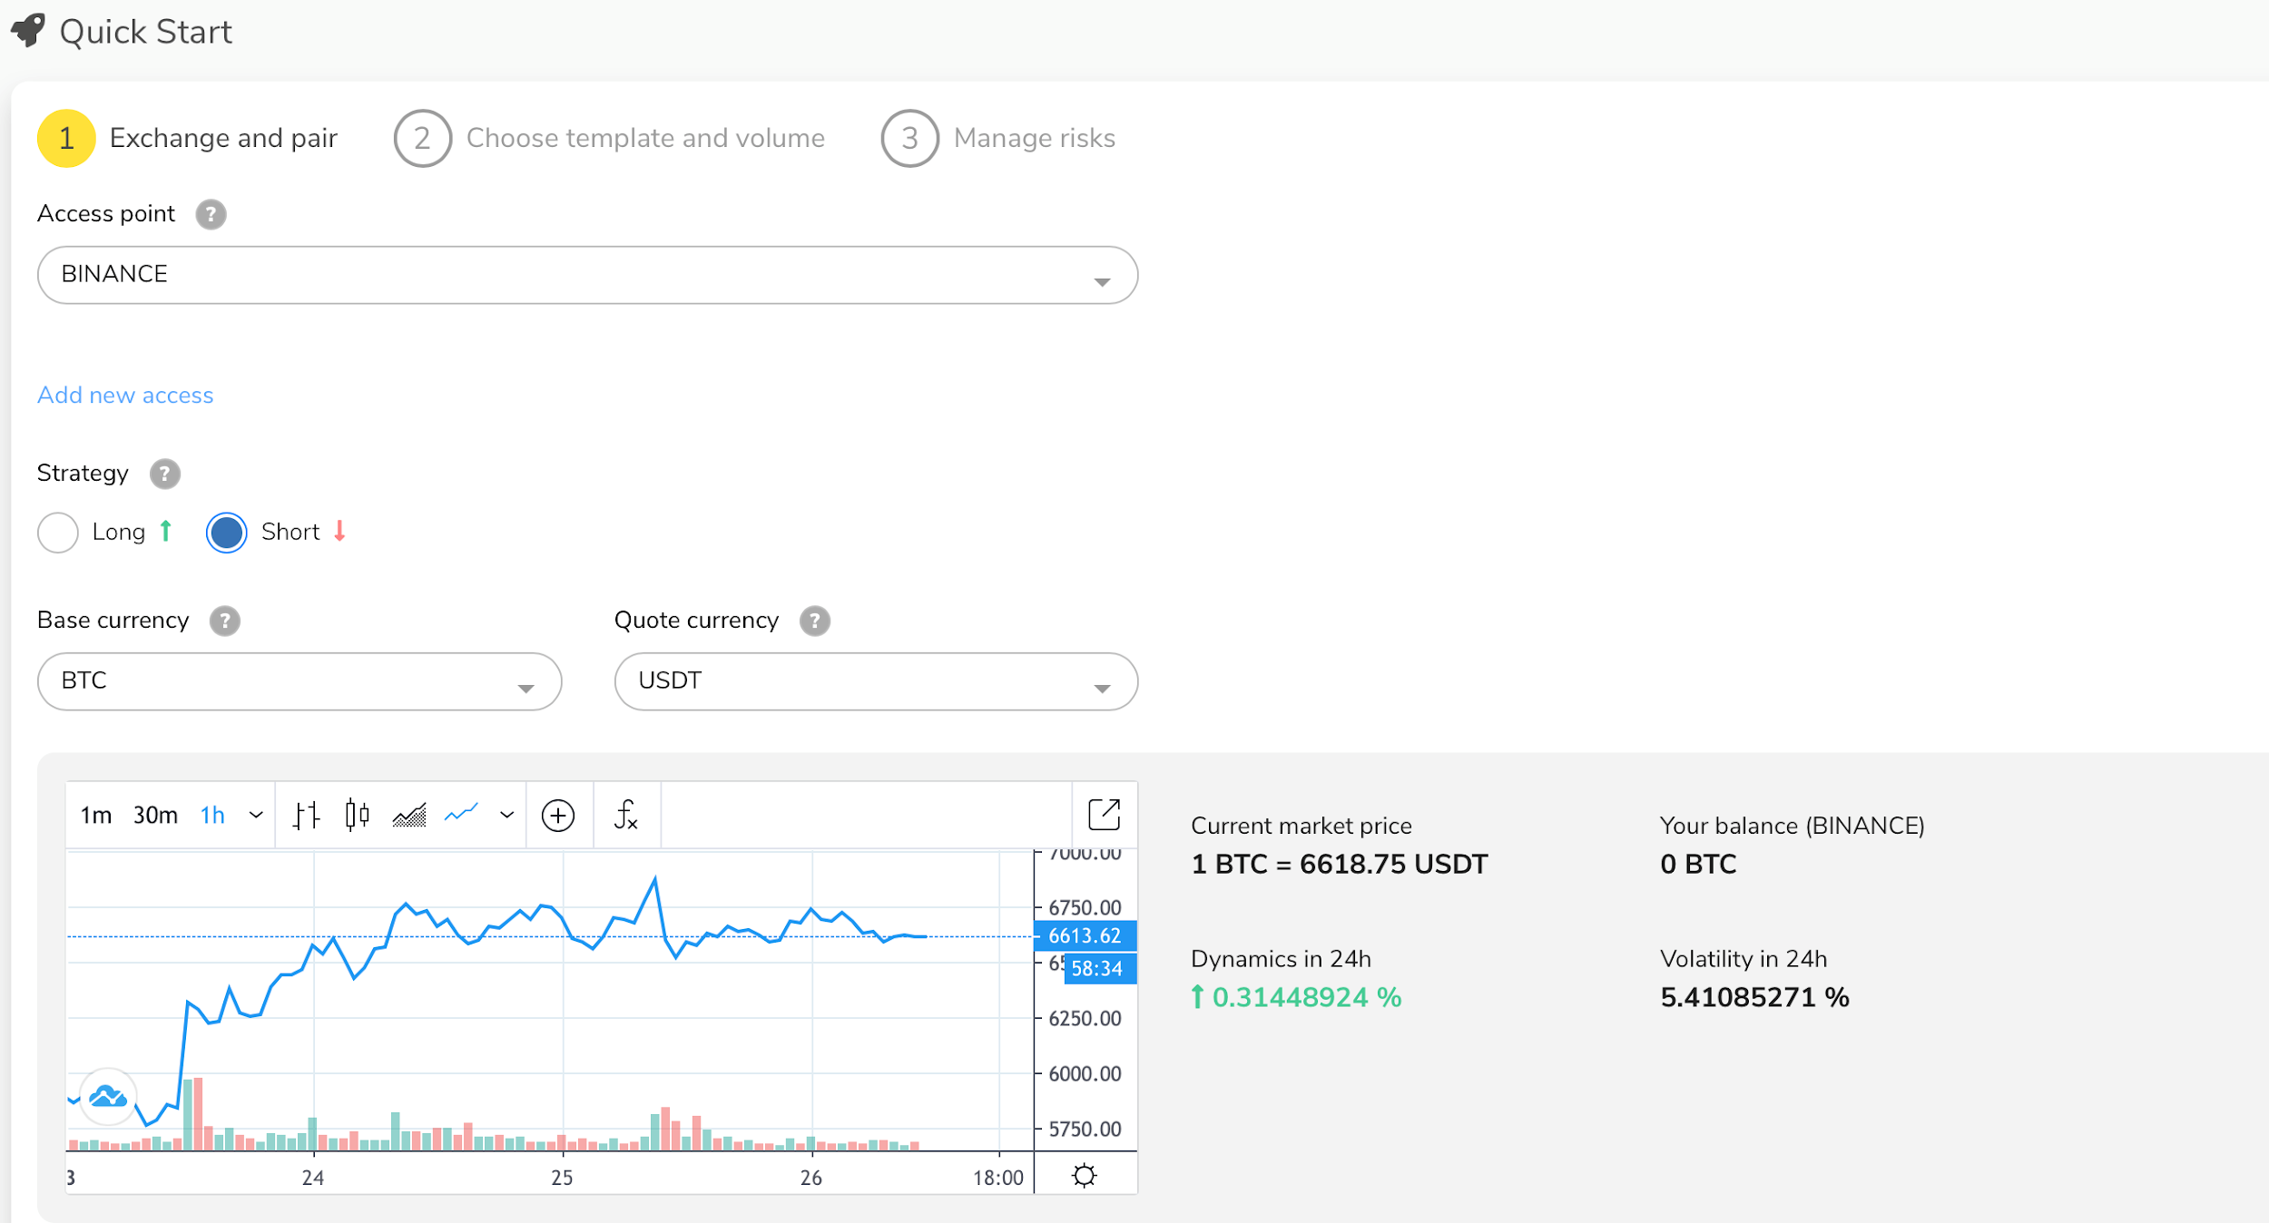Image resolution: width=2269 pixels, height=1223 pixels.
Task: Open chart settings gear icon
Action: pyautogui.click(x=1084, y=1176)
